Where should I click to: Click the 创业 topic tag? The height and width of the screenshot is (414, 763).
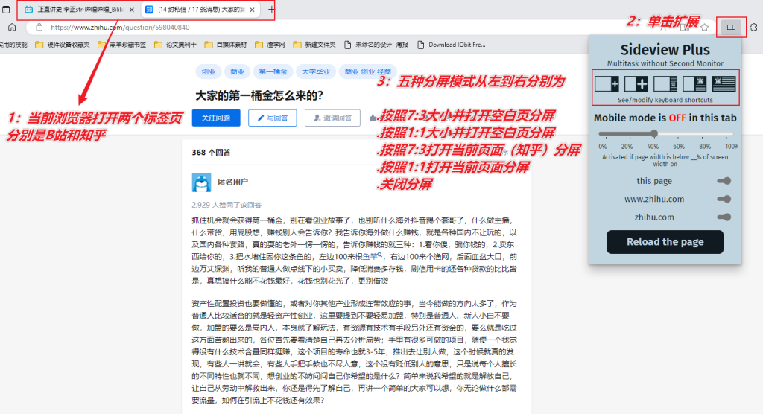[209, 71]
